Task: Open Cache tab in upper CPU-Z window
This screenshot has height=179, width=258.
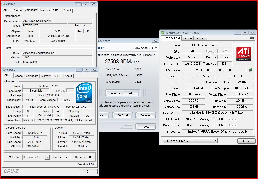Action: [x=18, y=10]
